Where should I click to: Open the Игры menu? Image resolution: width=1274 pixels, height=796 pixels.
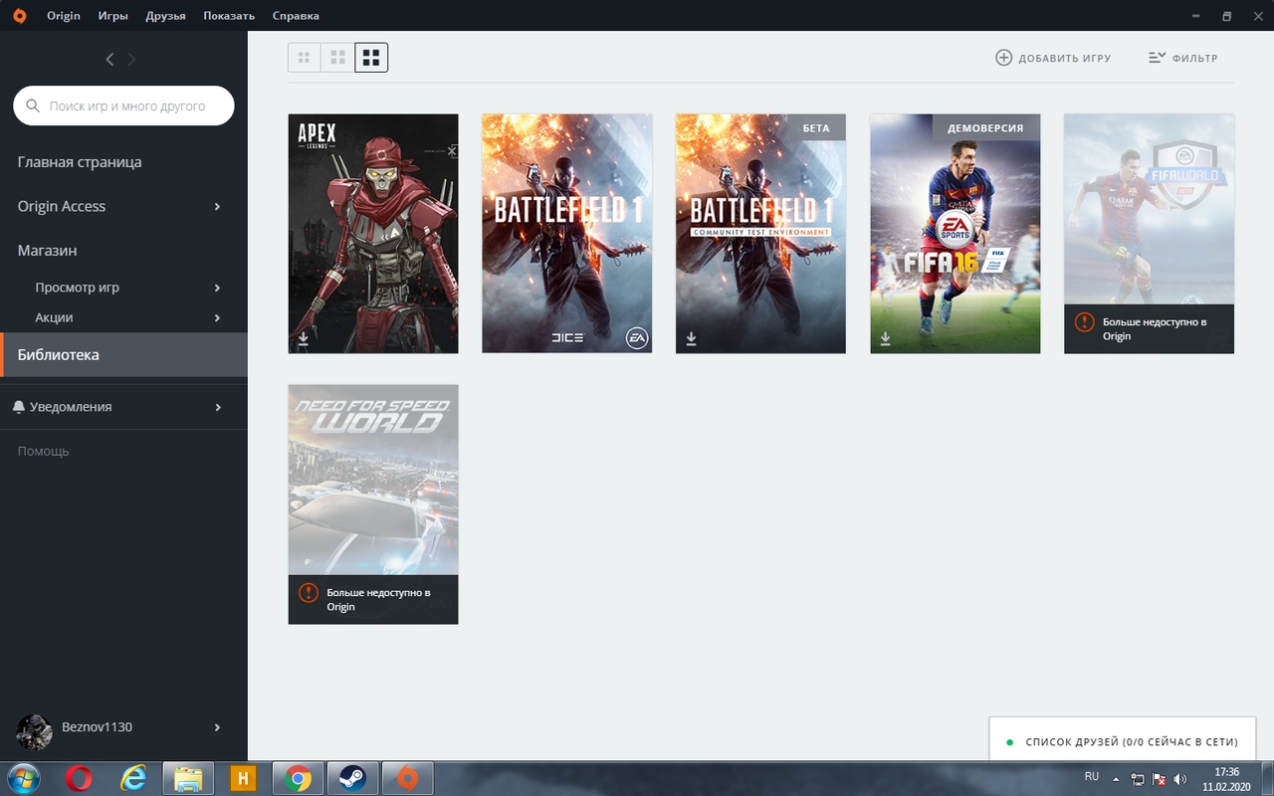(112, 16)
